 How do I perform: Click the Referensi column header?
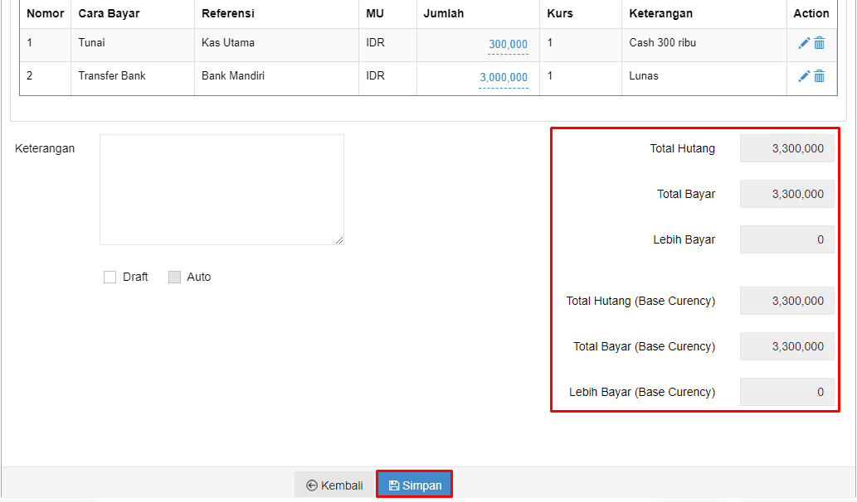pyautogui.click(x=276, y=13)
